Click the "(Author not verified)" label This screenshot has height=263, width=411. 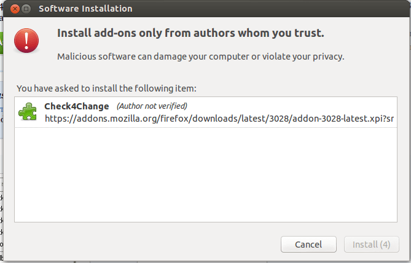pos(152,106)
